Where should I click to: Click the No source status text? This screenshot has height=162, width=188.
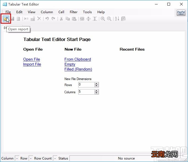(126, 158)
